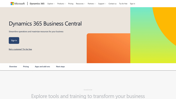The width and height of the screenshot is (176, 99).
Task: Select the Apps and add-ons tab
Action: pos(43,67)
